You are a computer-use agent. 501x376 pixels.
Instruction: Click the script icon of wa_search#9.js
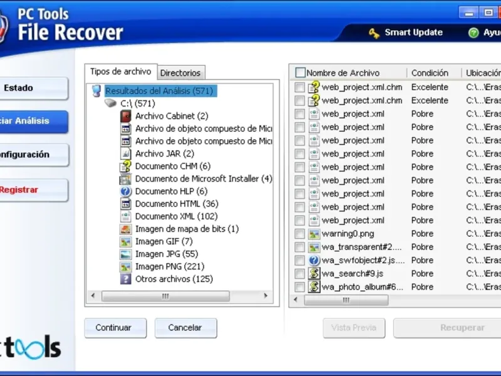click(314, 274)
